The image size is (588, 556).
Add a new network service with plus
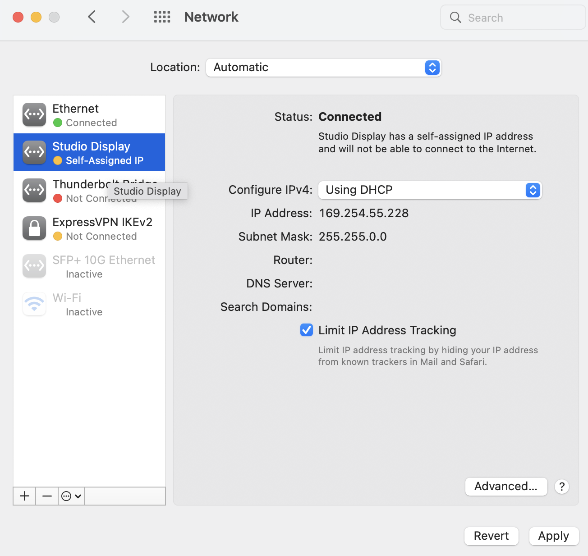(x=25, y=496)
